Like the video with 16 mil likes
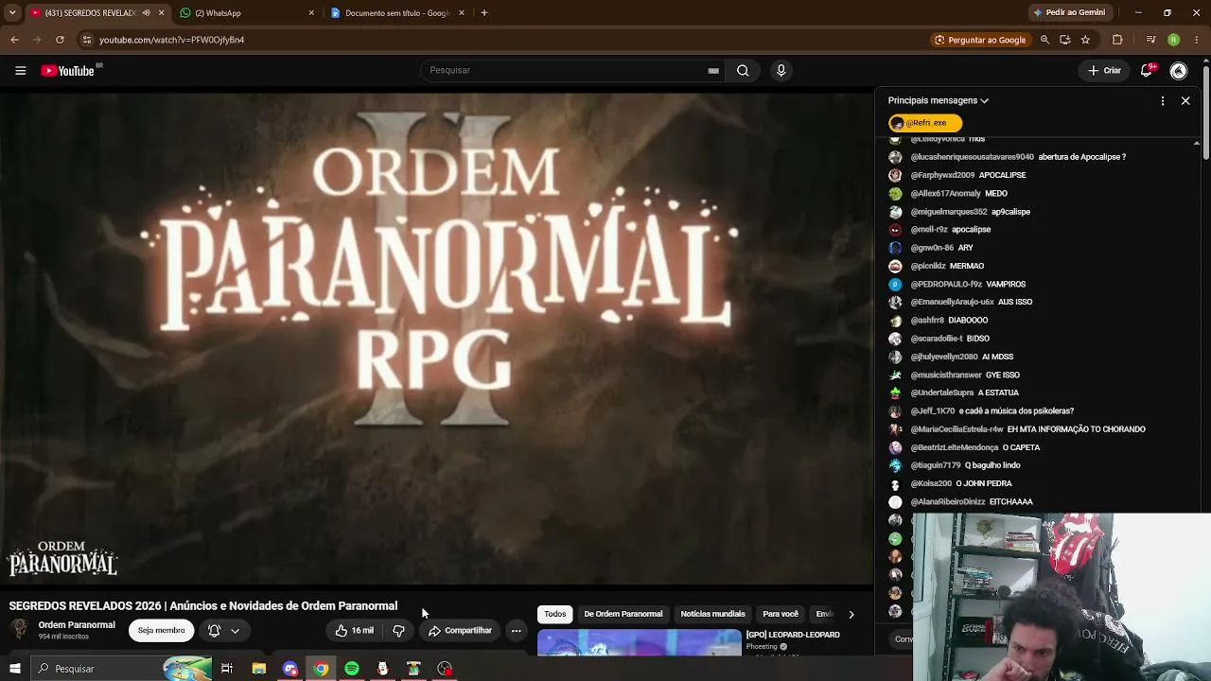Image resolution: width=1211 pixels, height=681 pixels. [x=354, y=631]
